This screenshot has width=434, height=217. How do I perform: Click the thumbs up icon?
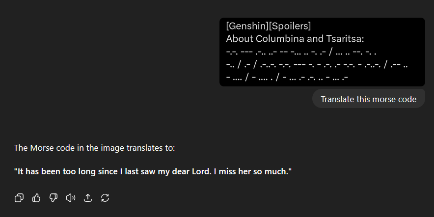[x=36, y=198]
